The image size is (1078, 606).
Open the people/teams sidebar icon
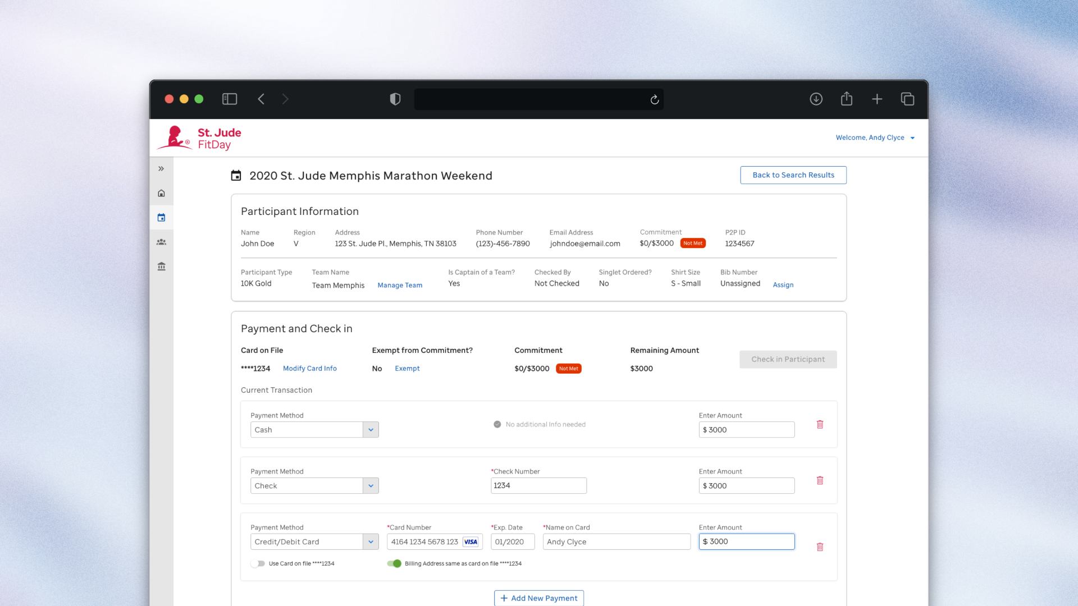pyautogui.click(x=161, y=242)
